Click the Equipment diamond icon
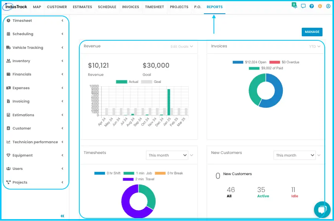The height and width of the screenshot is (221, 334). pyautogui.click(x=8, y=155)
